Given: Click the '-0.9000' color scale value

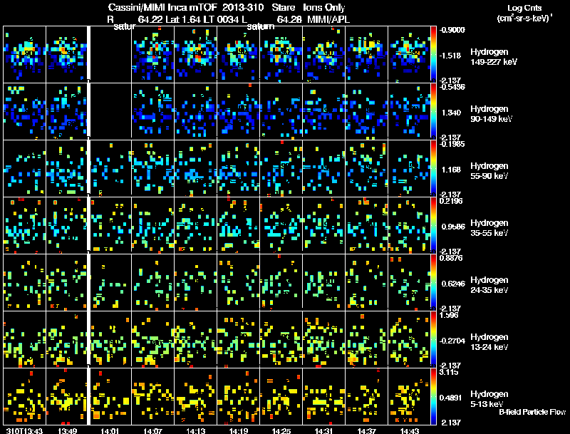Looking at the screenshot, I should (452, 30).
